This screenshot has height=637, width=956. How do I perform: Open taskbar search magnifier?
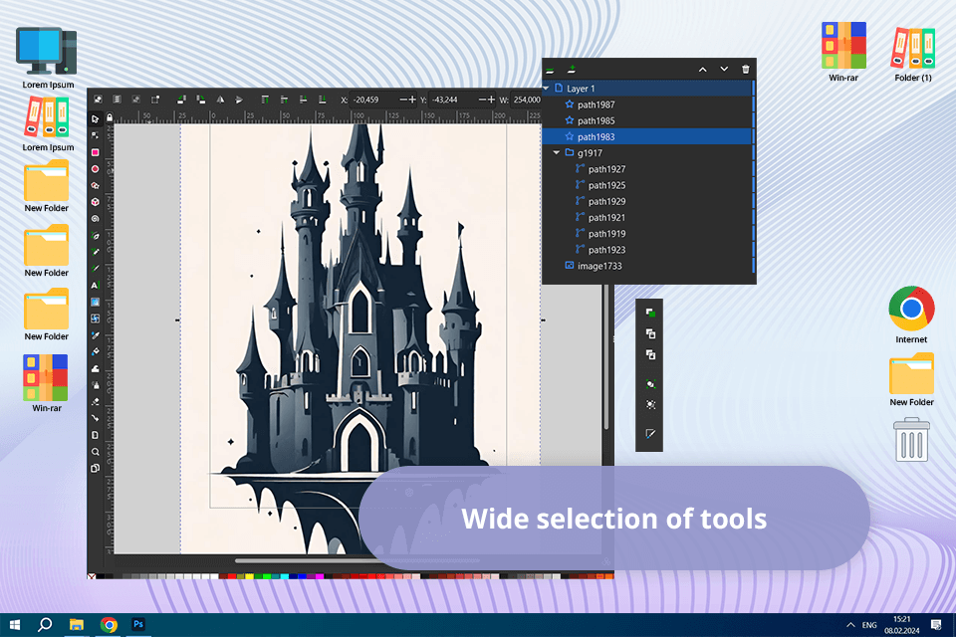pyautogui.click(x=45, y=625)
